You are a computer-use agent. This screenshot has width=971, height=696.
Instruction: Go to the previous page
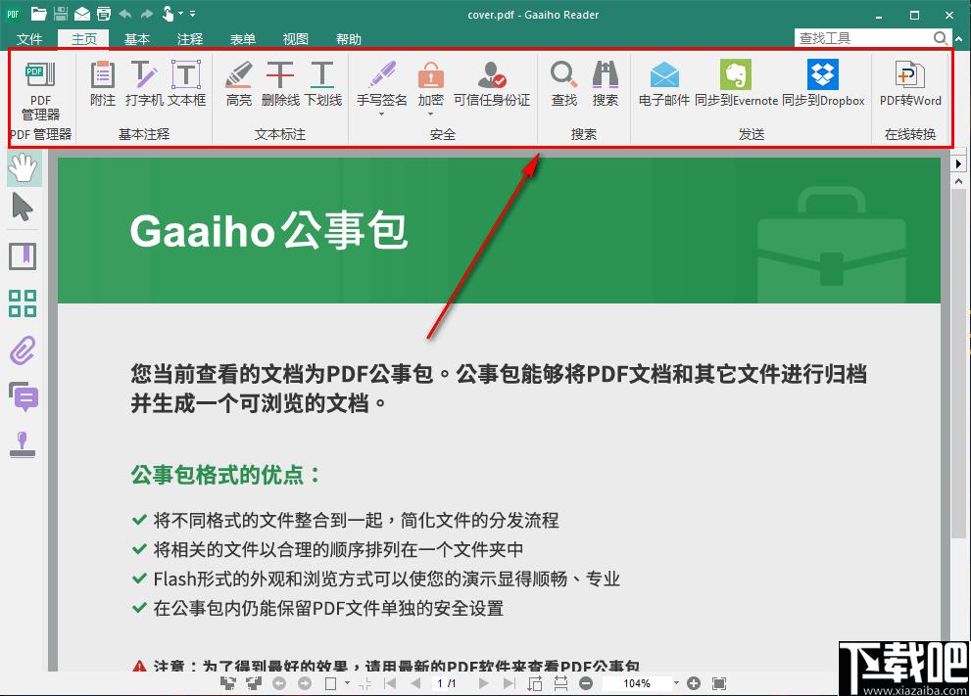(x=415, y=683)
